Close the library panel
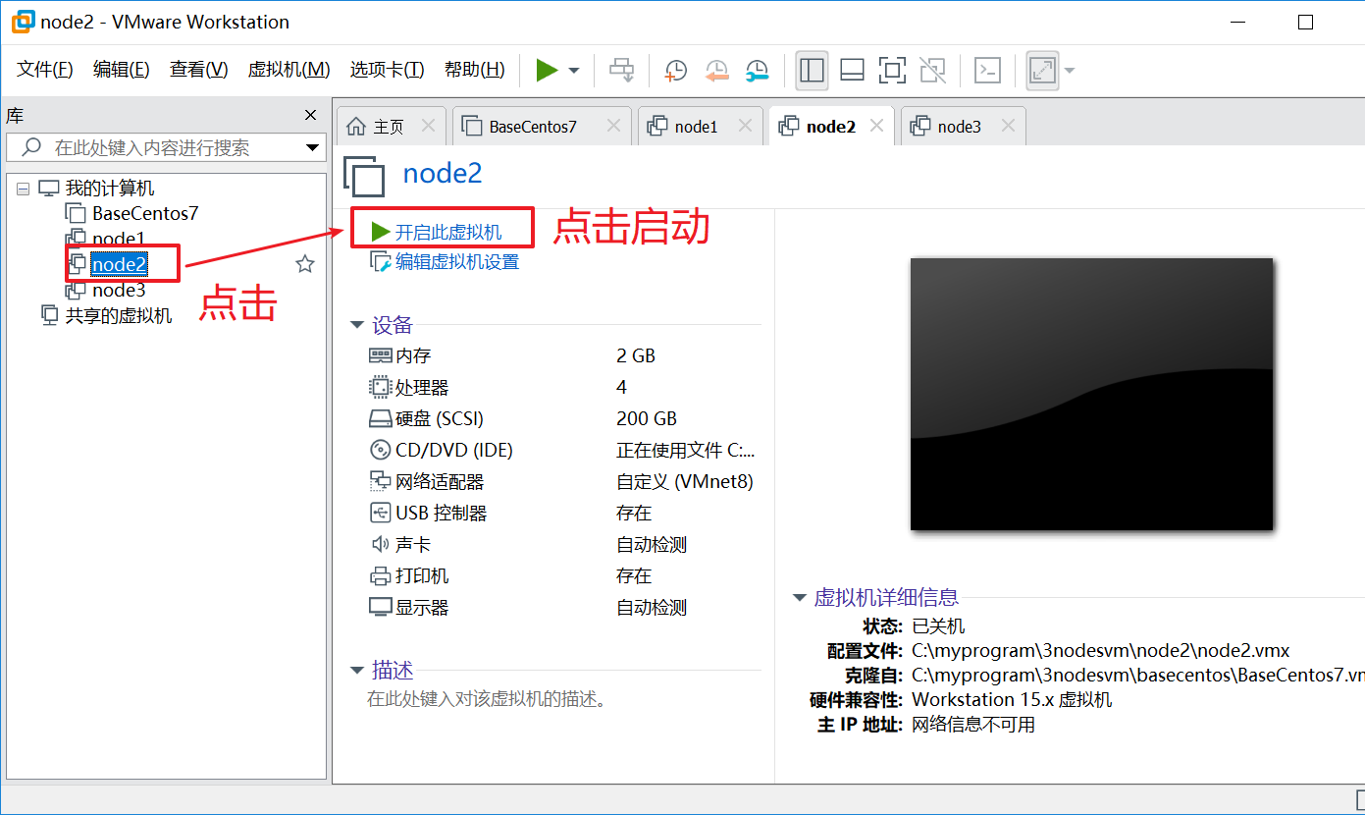The width and height of the screenshot is (1365, 815). pos(310,116)
